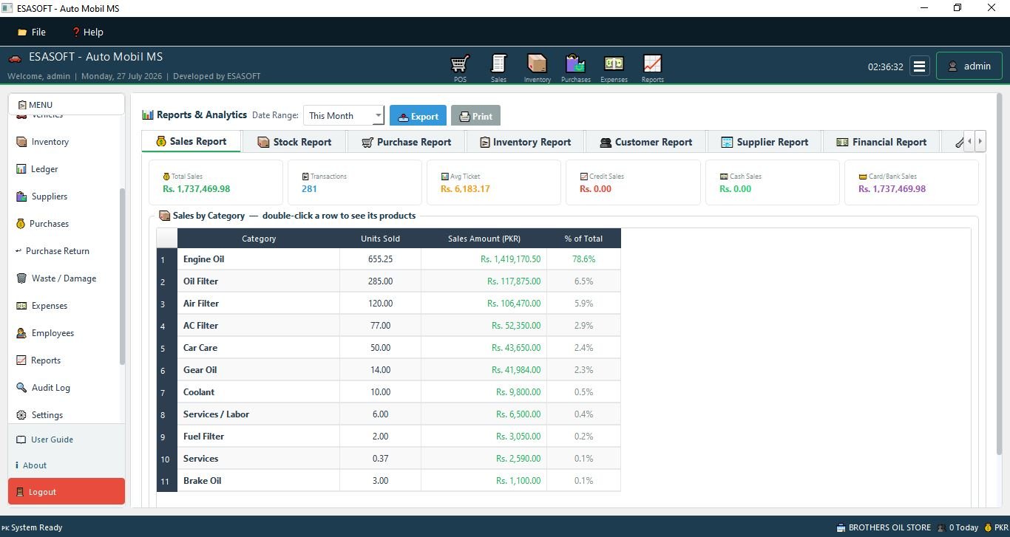
Task: Open the File menu
Action: (x=32, y=32)
